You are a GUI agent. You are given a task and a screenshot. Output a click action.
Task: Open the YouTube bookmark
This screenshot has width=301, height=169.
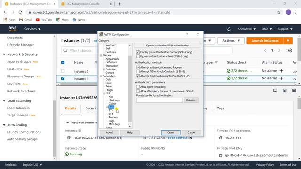click(44, 20)
